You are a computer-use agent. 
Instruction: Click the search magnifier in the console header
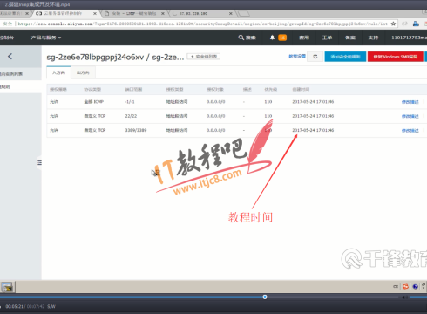pos(241,38)
